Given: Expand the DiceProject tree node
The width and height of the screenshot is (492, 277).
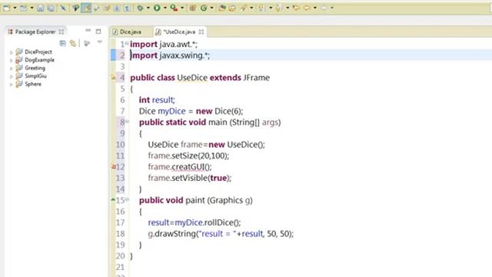Looking at the screenshot, I should [x=12, y=52].
